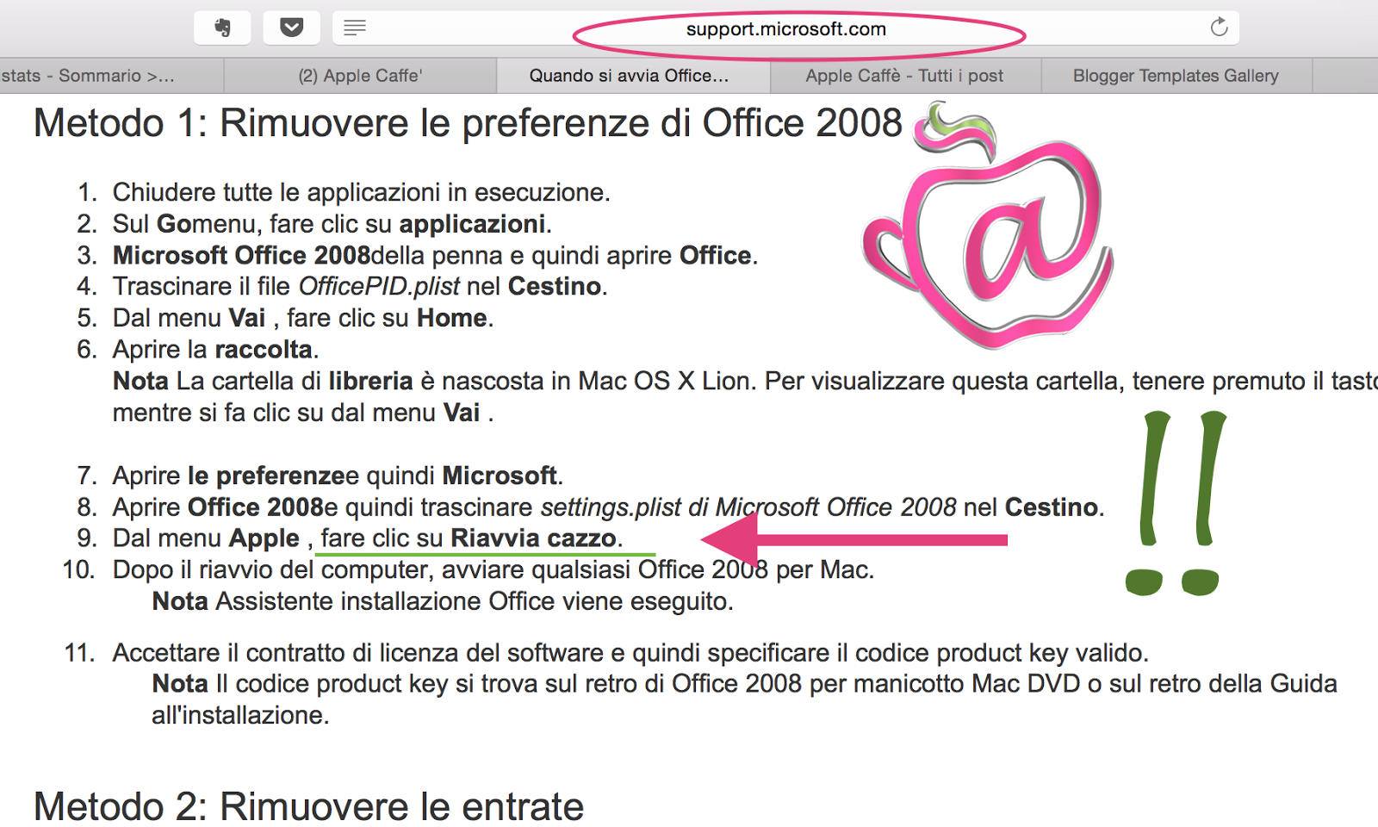
Task: Click the text 'all'installazione.'
Action: click(x=241, y=716)
